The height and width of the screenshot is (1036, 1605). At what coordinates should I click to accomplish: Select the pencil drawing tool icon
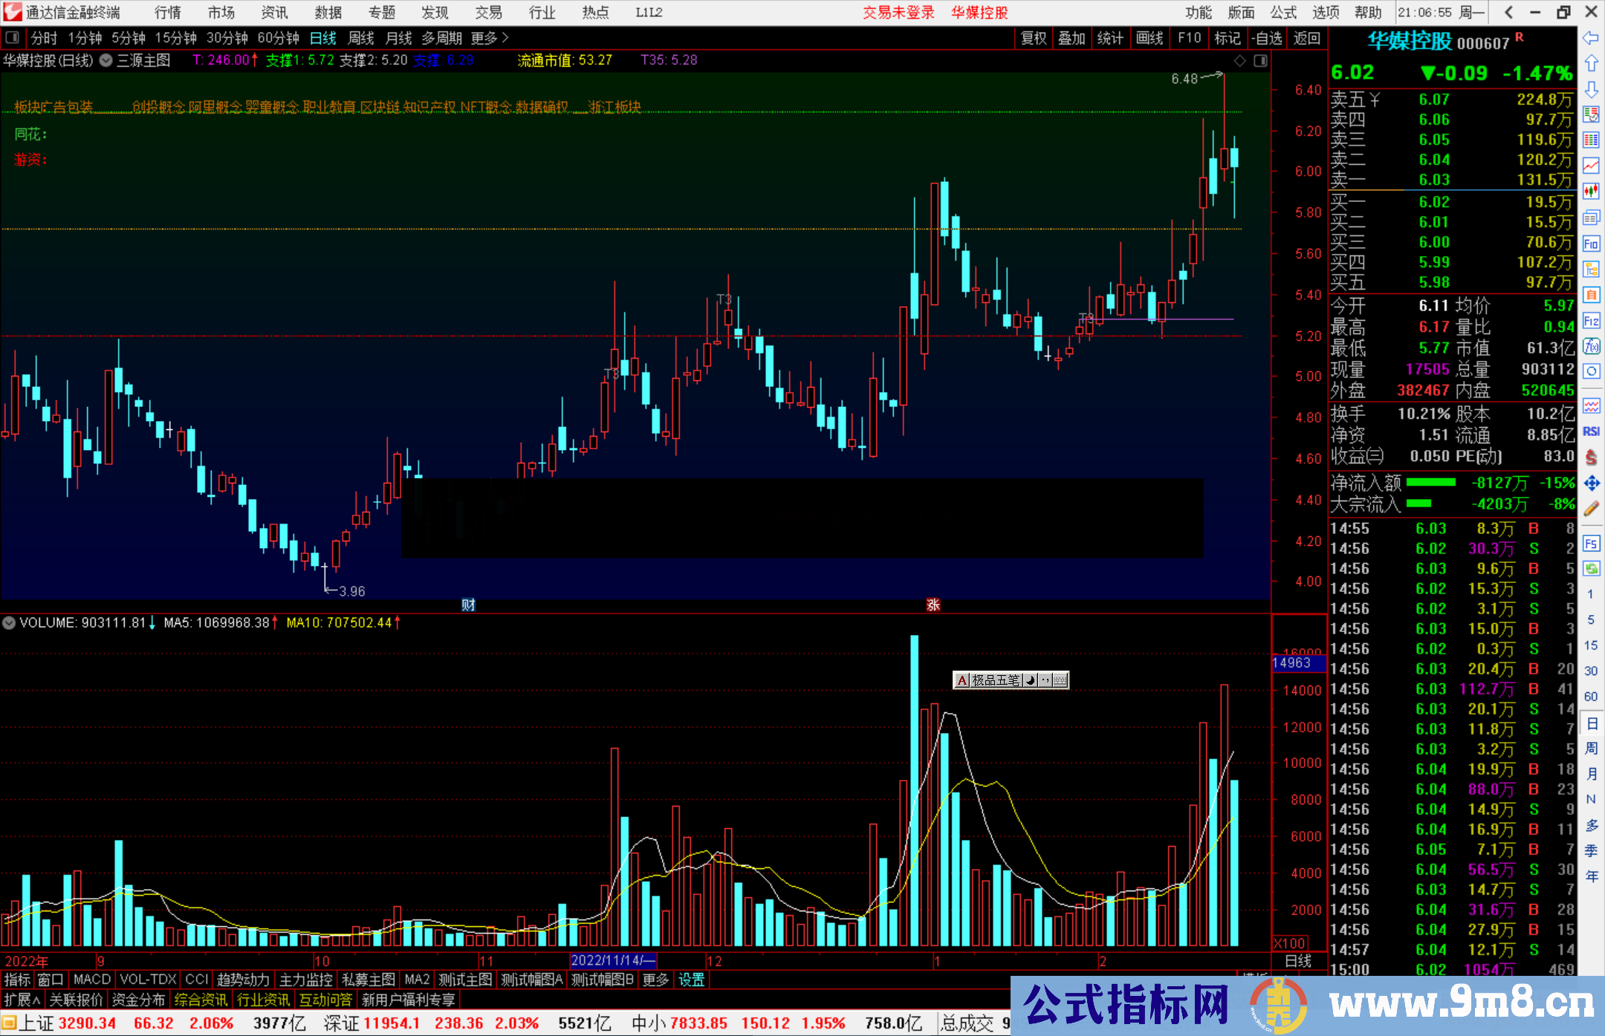[x=1591, y=509]
